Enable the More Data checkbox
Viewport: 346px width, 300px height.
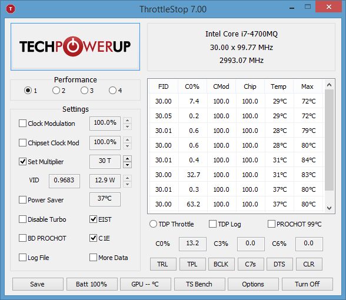coord(93,258)
